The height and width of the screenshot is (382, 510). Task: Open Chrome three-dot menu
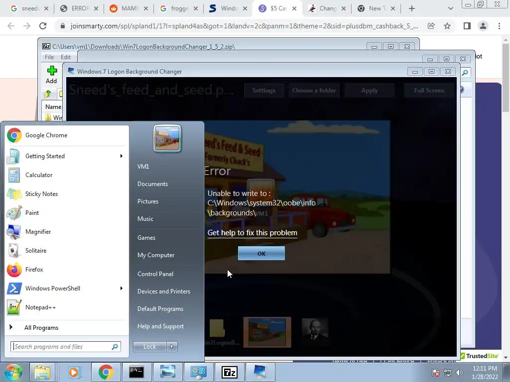pos(499,26)
